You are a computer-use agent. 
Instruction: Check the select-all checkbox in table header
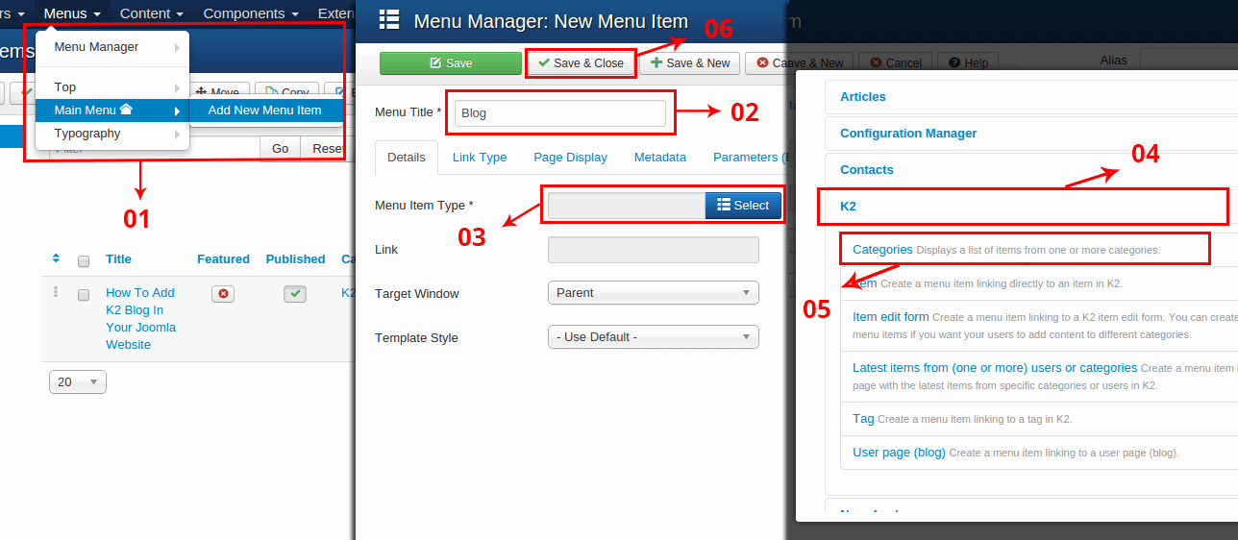tap(84, 260)
